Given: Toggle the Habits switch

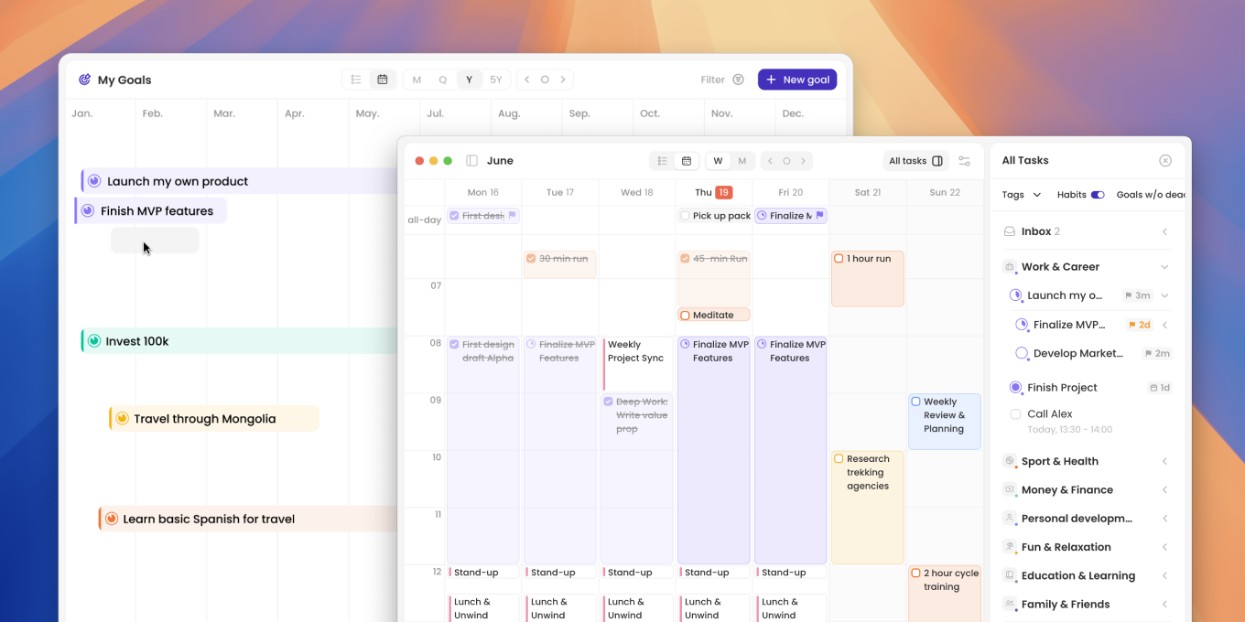Looking at the screenshot, I should pos(1097,195).
